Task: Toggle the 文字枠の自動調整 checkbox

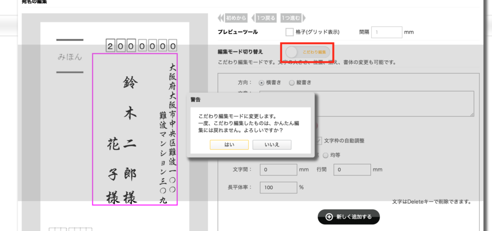Action: coord(319,141)
